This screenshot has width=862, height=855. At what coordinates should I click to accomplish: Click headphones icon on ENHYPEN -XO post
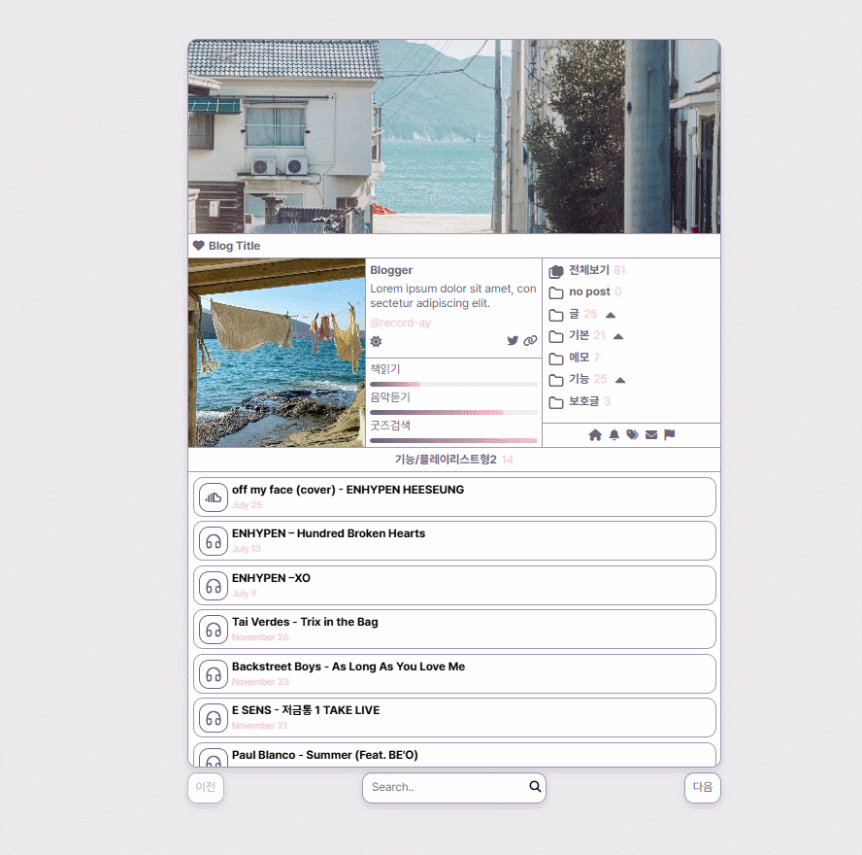click(x=214, y=586)
